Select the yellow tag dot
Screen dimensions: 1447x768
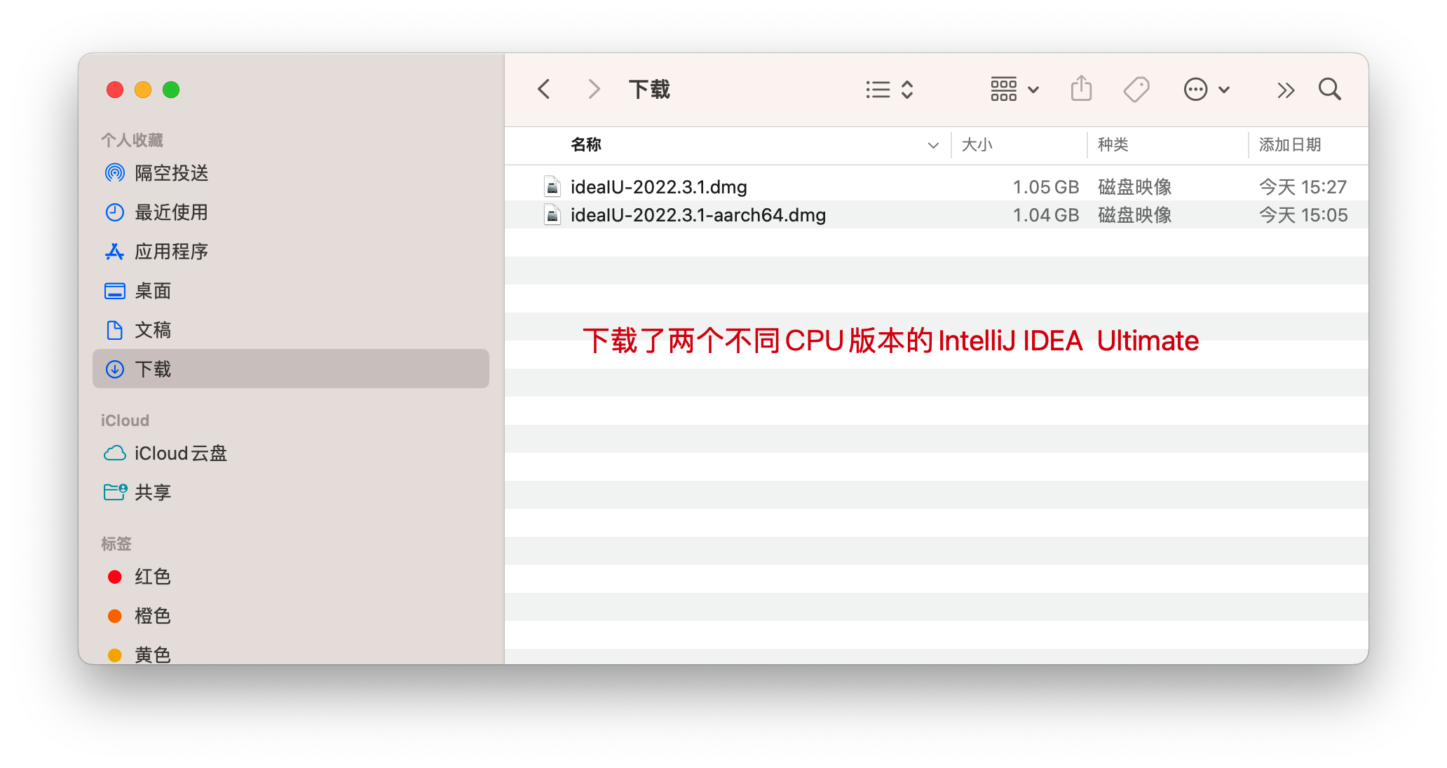pos(115,655)
